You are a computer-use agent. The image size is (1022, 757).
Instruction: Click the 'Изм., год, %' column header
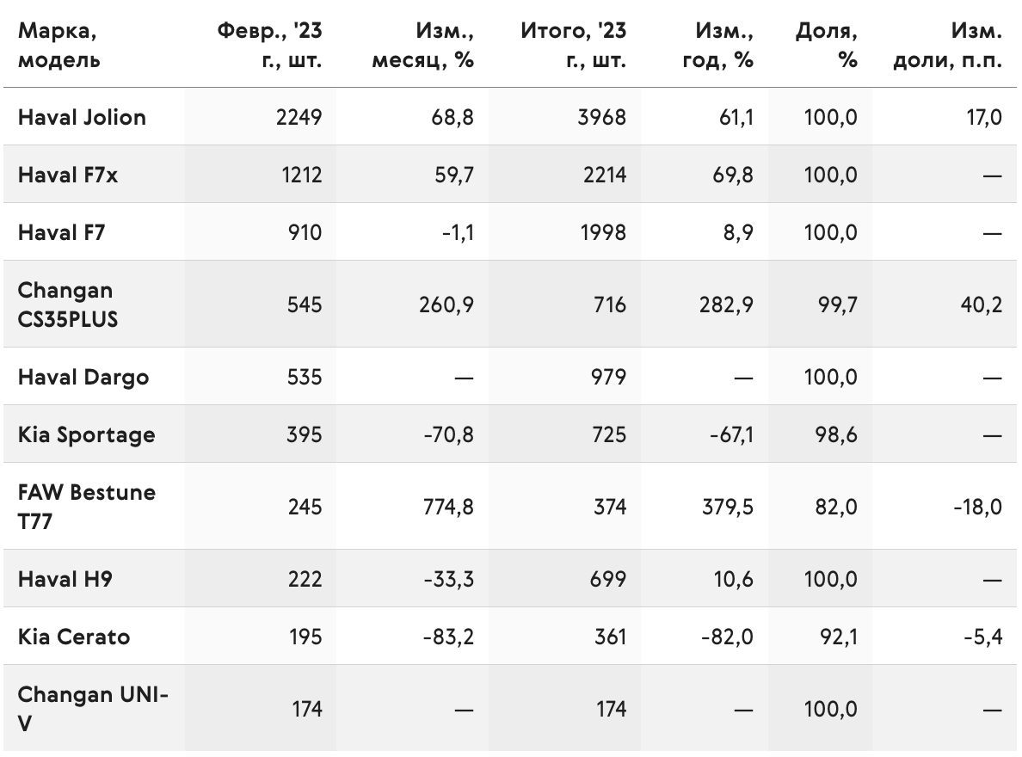click(x=717, y=45)
